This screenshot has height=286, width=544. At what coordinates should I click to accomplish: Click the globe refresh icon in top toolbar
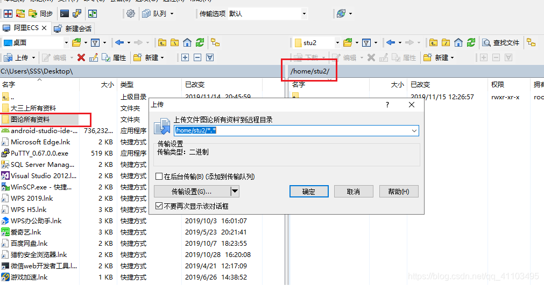coord(341,14)
